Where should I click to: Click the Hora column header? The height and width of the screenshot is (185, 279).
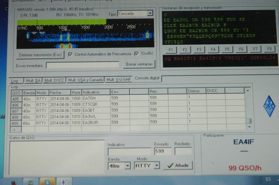[76, 92]
